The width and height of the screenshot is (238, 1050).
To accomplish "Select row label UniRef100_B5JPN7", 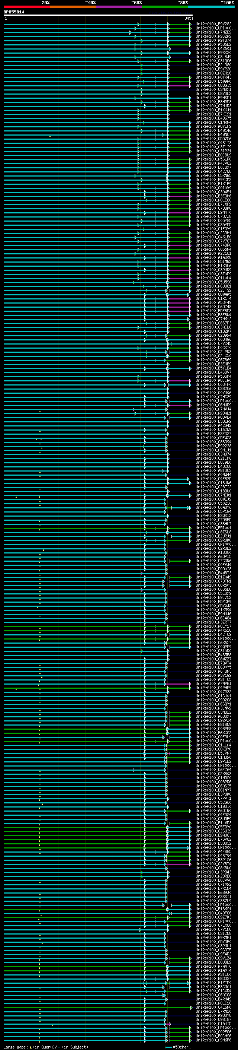I will pyautogui.click(x=213, y=753).
